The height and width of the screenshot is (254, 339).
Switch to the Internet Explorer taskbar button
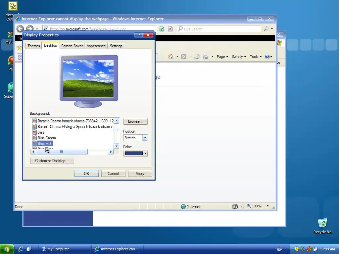(118, 249)
